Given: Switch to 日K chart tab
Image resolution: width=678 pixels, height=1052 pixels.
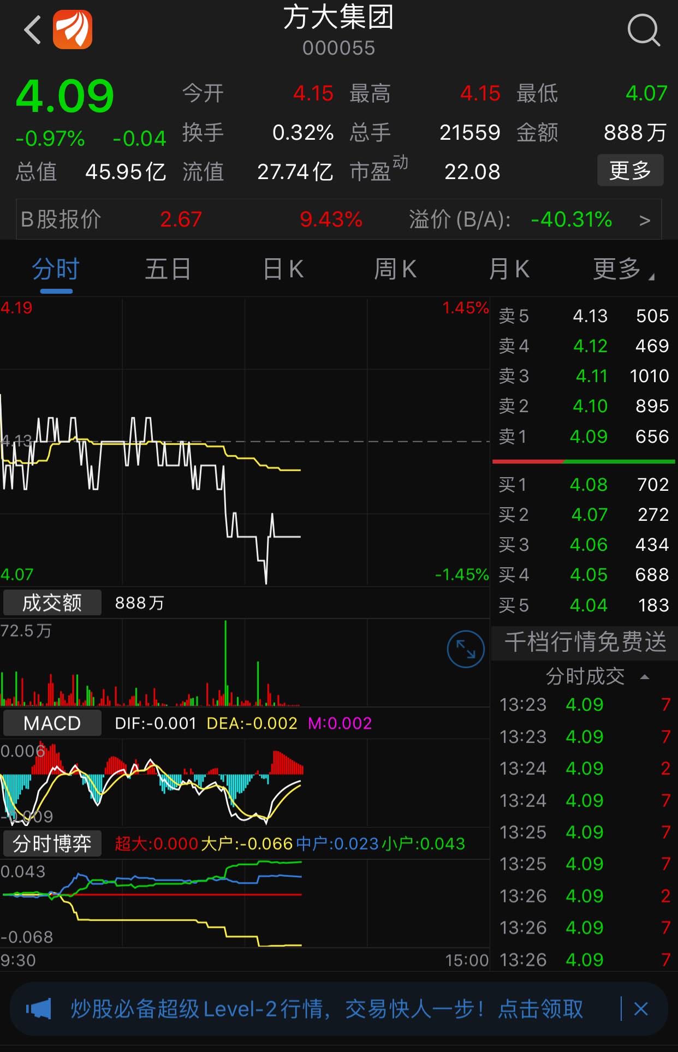Looking at the screenshot, I should tap(283, 269).
